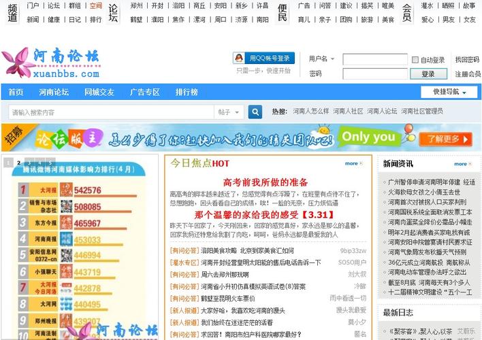Open news 河南气象局发布秋播天气预测

[427, 252]
